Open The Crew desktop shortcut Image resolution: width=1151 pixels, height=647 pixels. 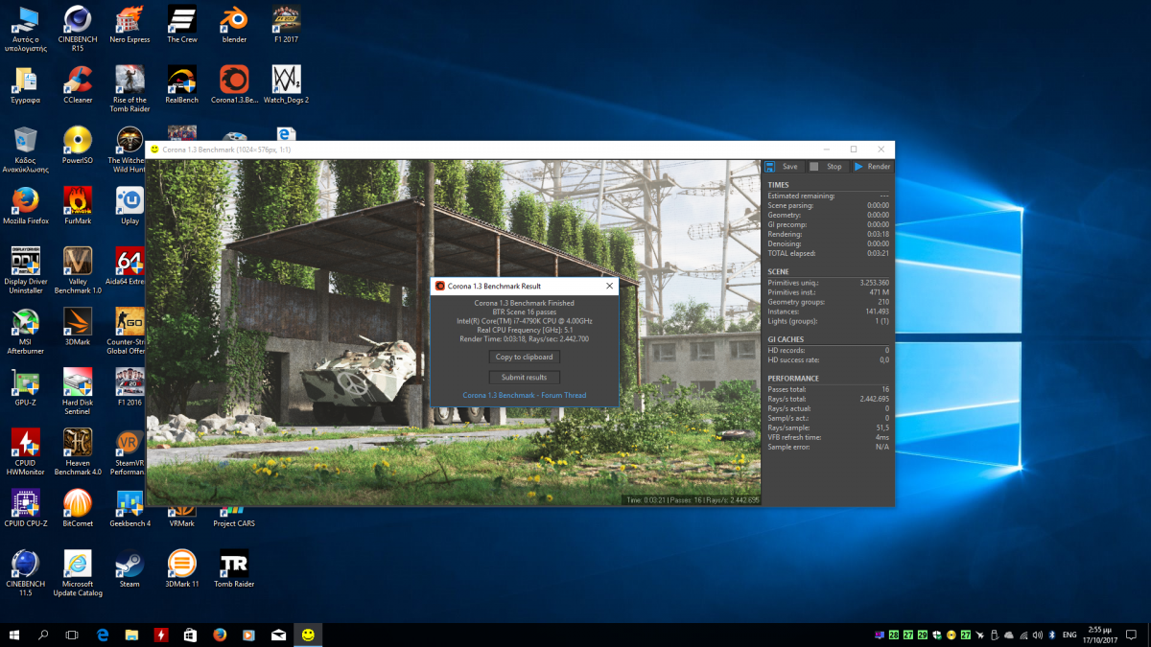182,25
